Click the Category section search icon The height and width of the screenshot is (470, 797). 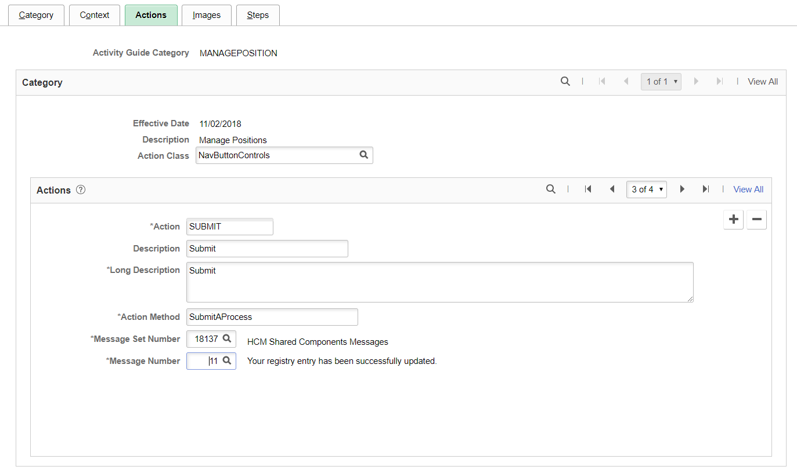tap(565, 82)
